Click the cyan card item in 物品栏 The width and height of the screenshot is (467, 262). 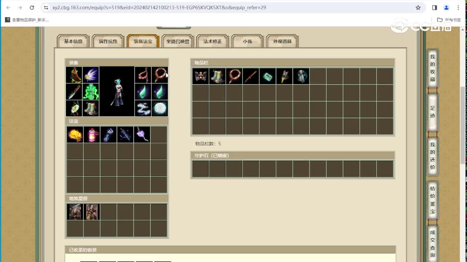(x=267, y=76)
